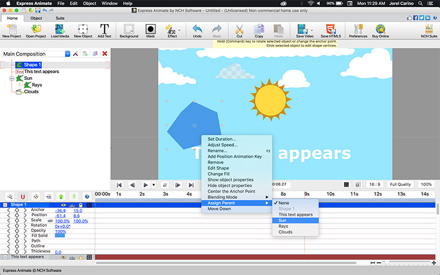Click the Thickness value 0.0
Viewport: 440px width, 275px height.
58,252
